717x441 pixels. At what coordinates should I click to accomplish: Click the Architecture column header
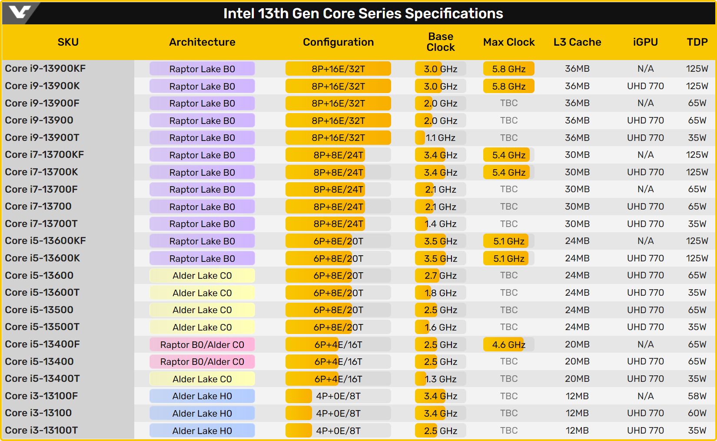[x=202, y=42]
